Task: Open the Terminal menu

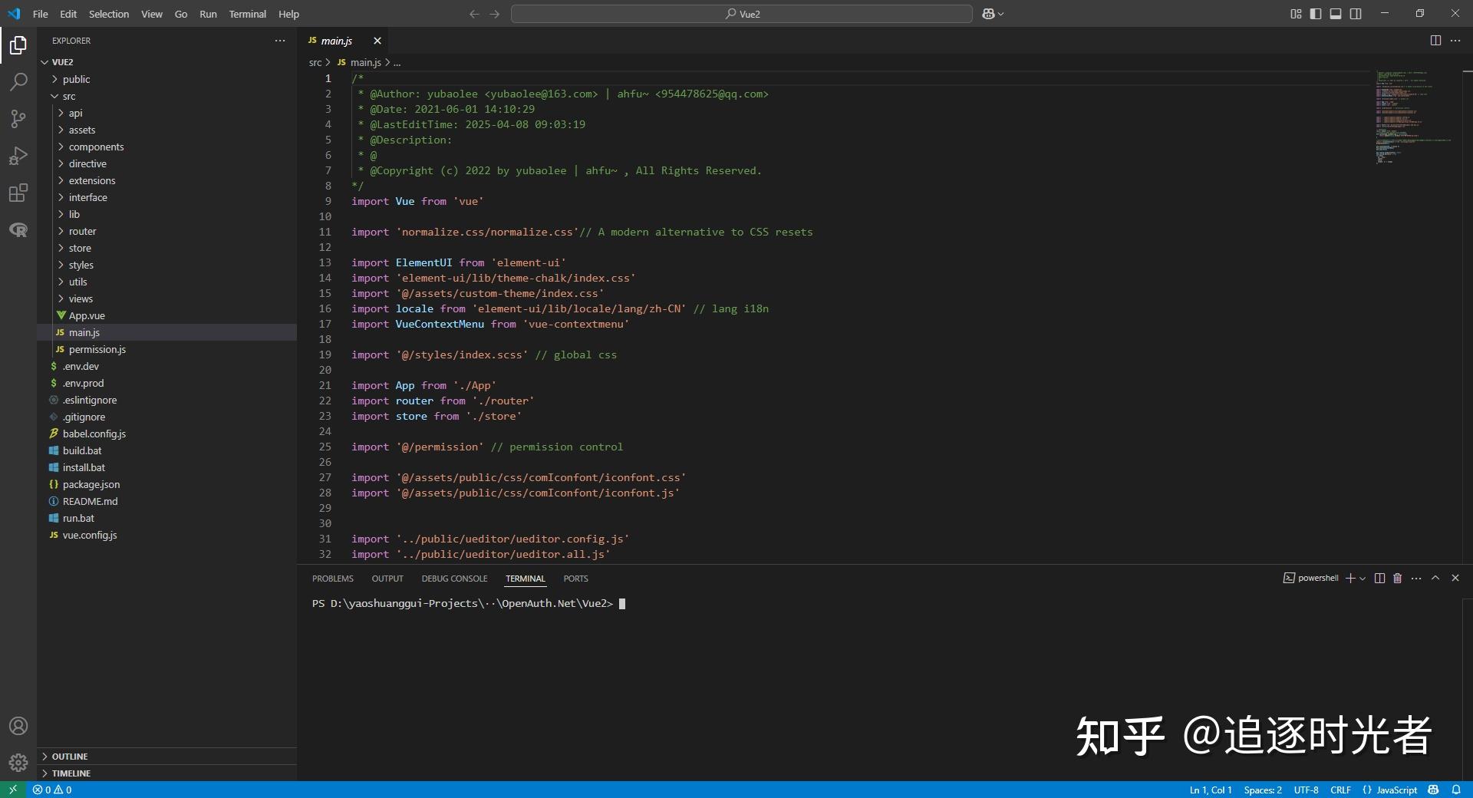Action: (x=247, y=14)
